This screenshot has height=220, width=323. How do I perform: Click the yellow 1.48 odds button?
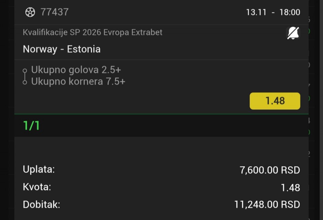pyautogui.click(x=275, y=101)
